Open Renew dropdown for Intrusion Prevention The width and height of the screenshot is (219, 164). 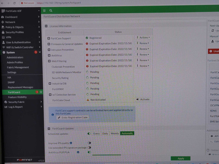[143, 49]
